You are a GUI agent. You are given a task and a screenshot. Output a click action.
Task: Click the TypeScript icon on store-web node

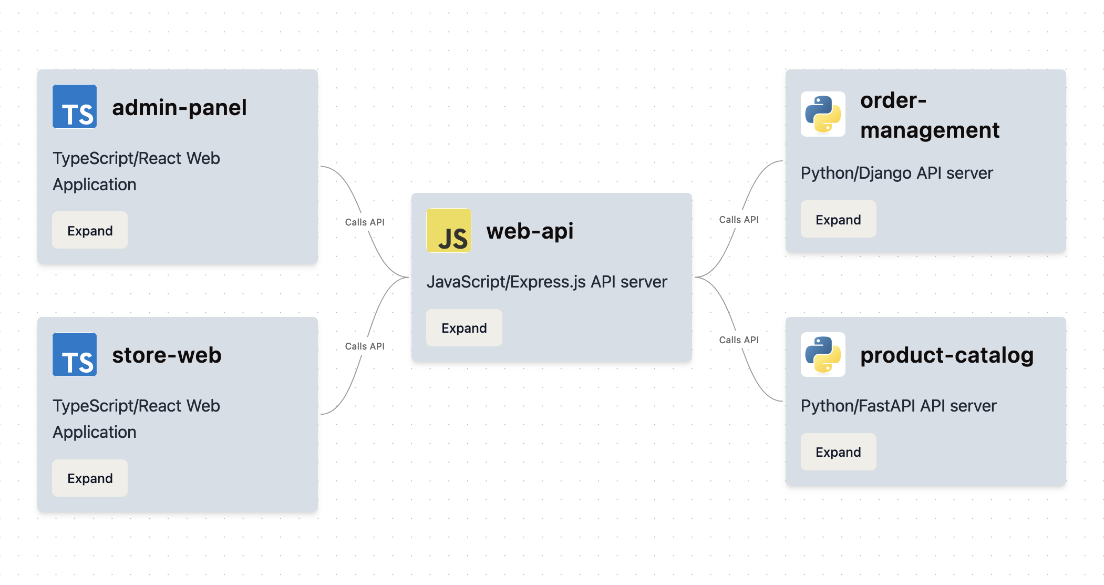click(x=74, y=355)
